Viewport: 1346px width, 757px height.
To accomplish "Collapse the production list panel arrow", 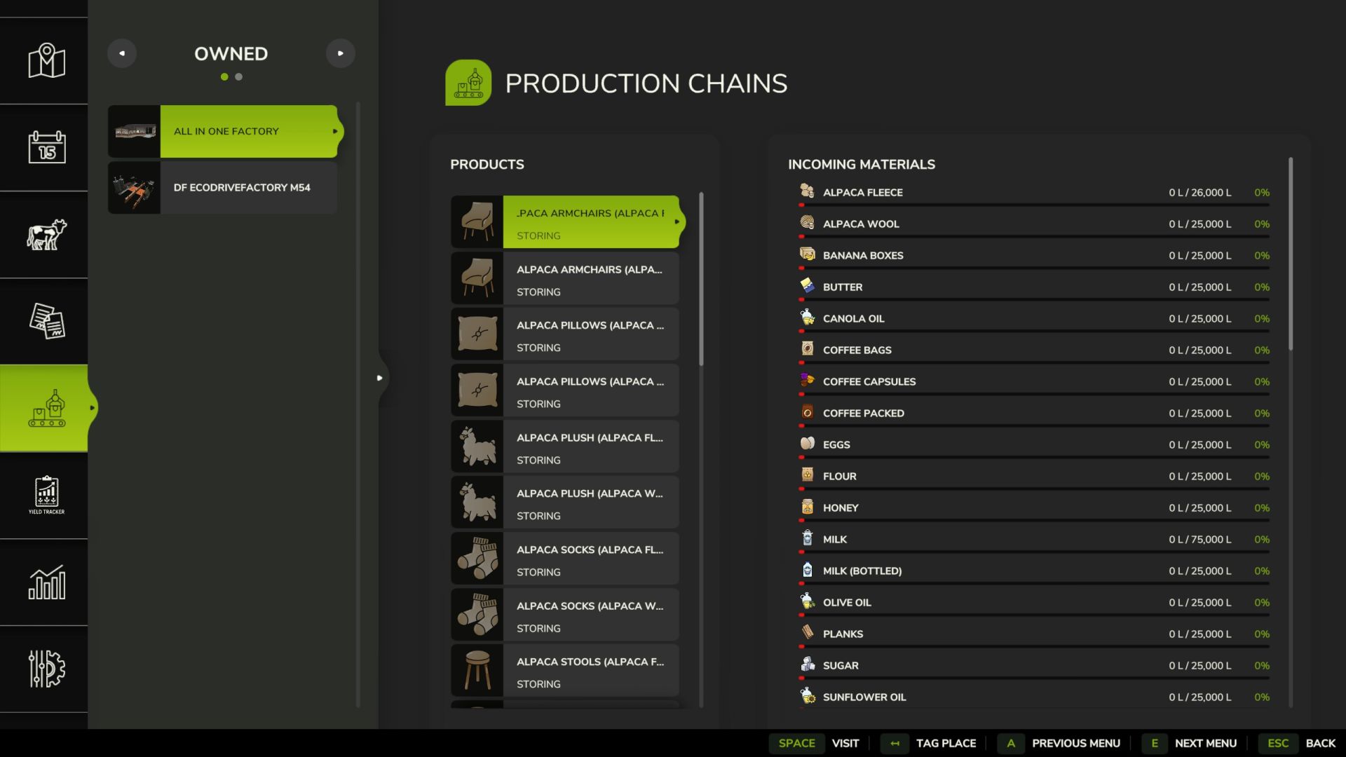I will coord(380,378).
